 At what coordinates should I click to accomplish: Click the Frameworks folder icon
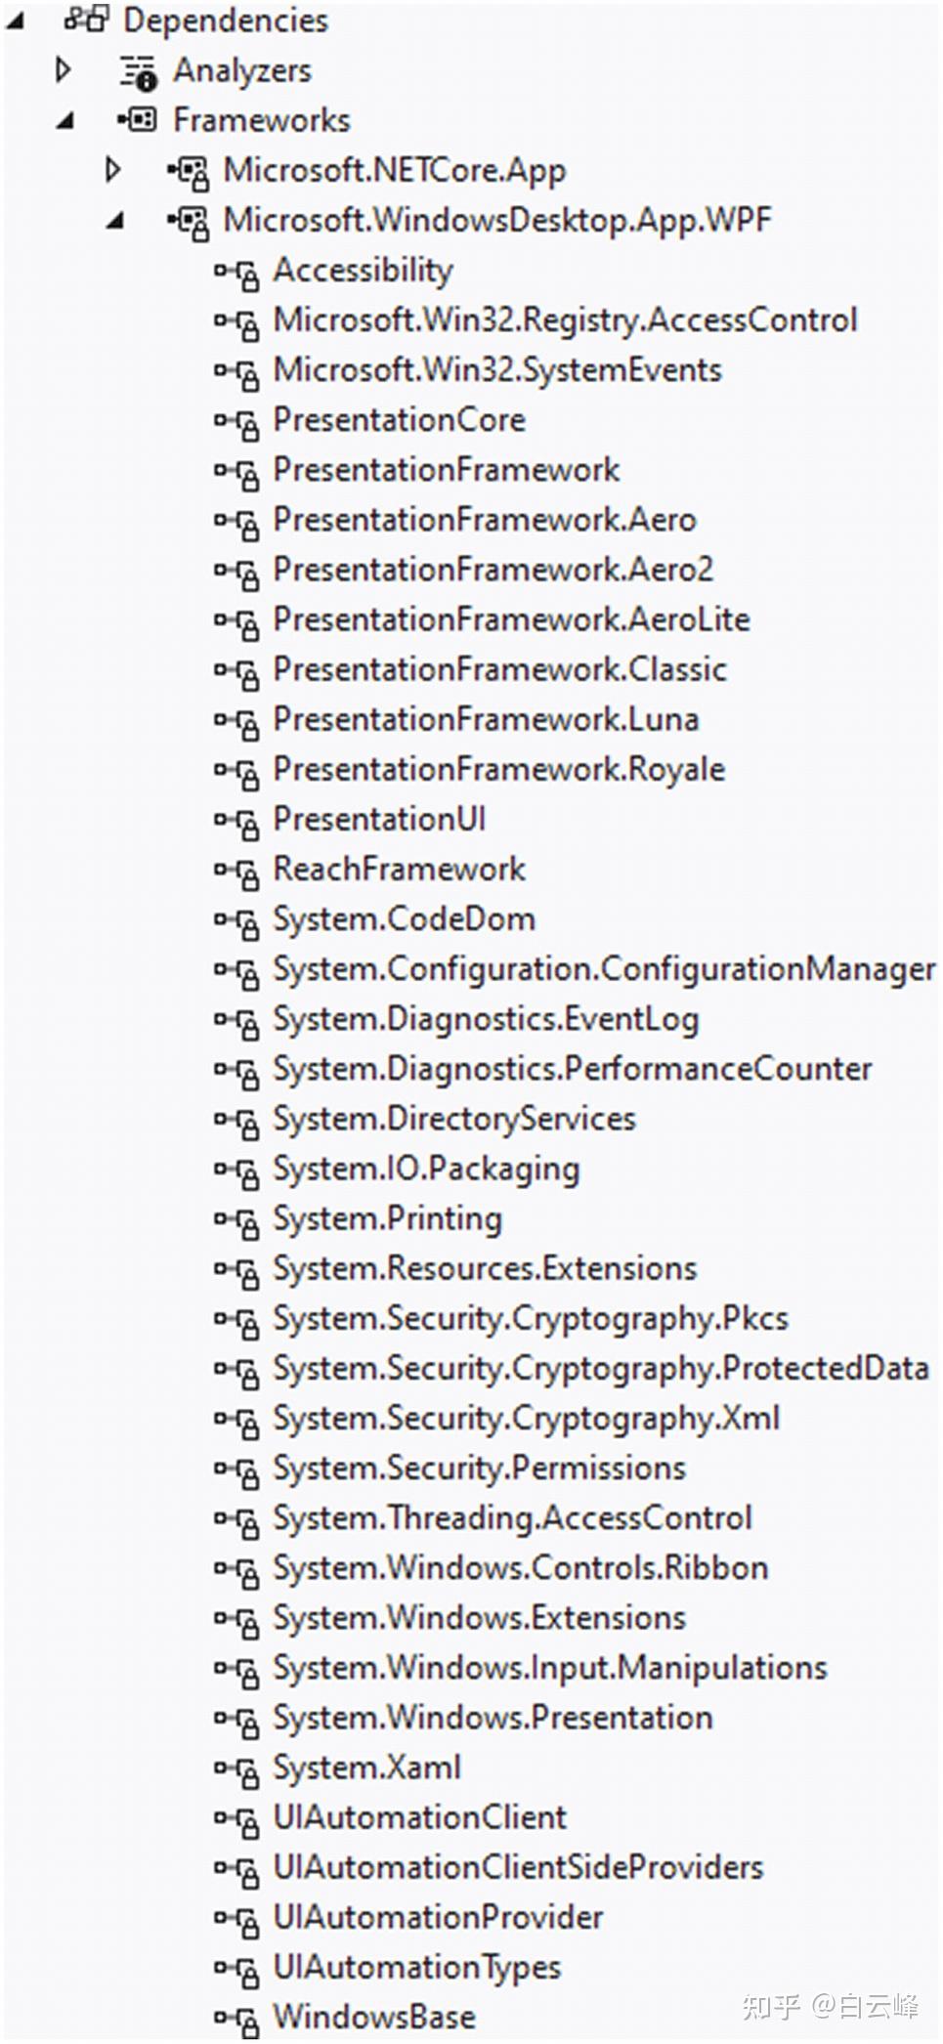tap(138, 120)
